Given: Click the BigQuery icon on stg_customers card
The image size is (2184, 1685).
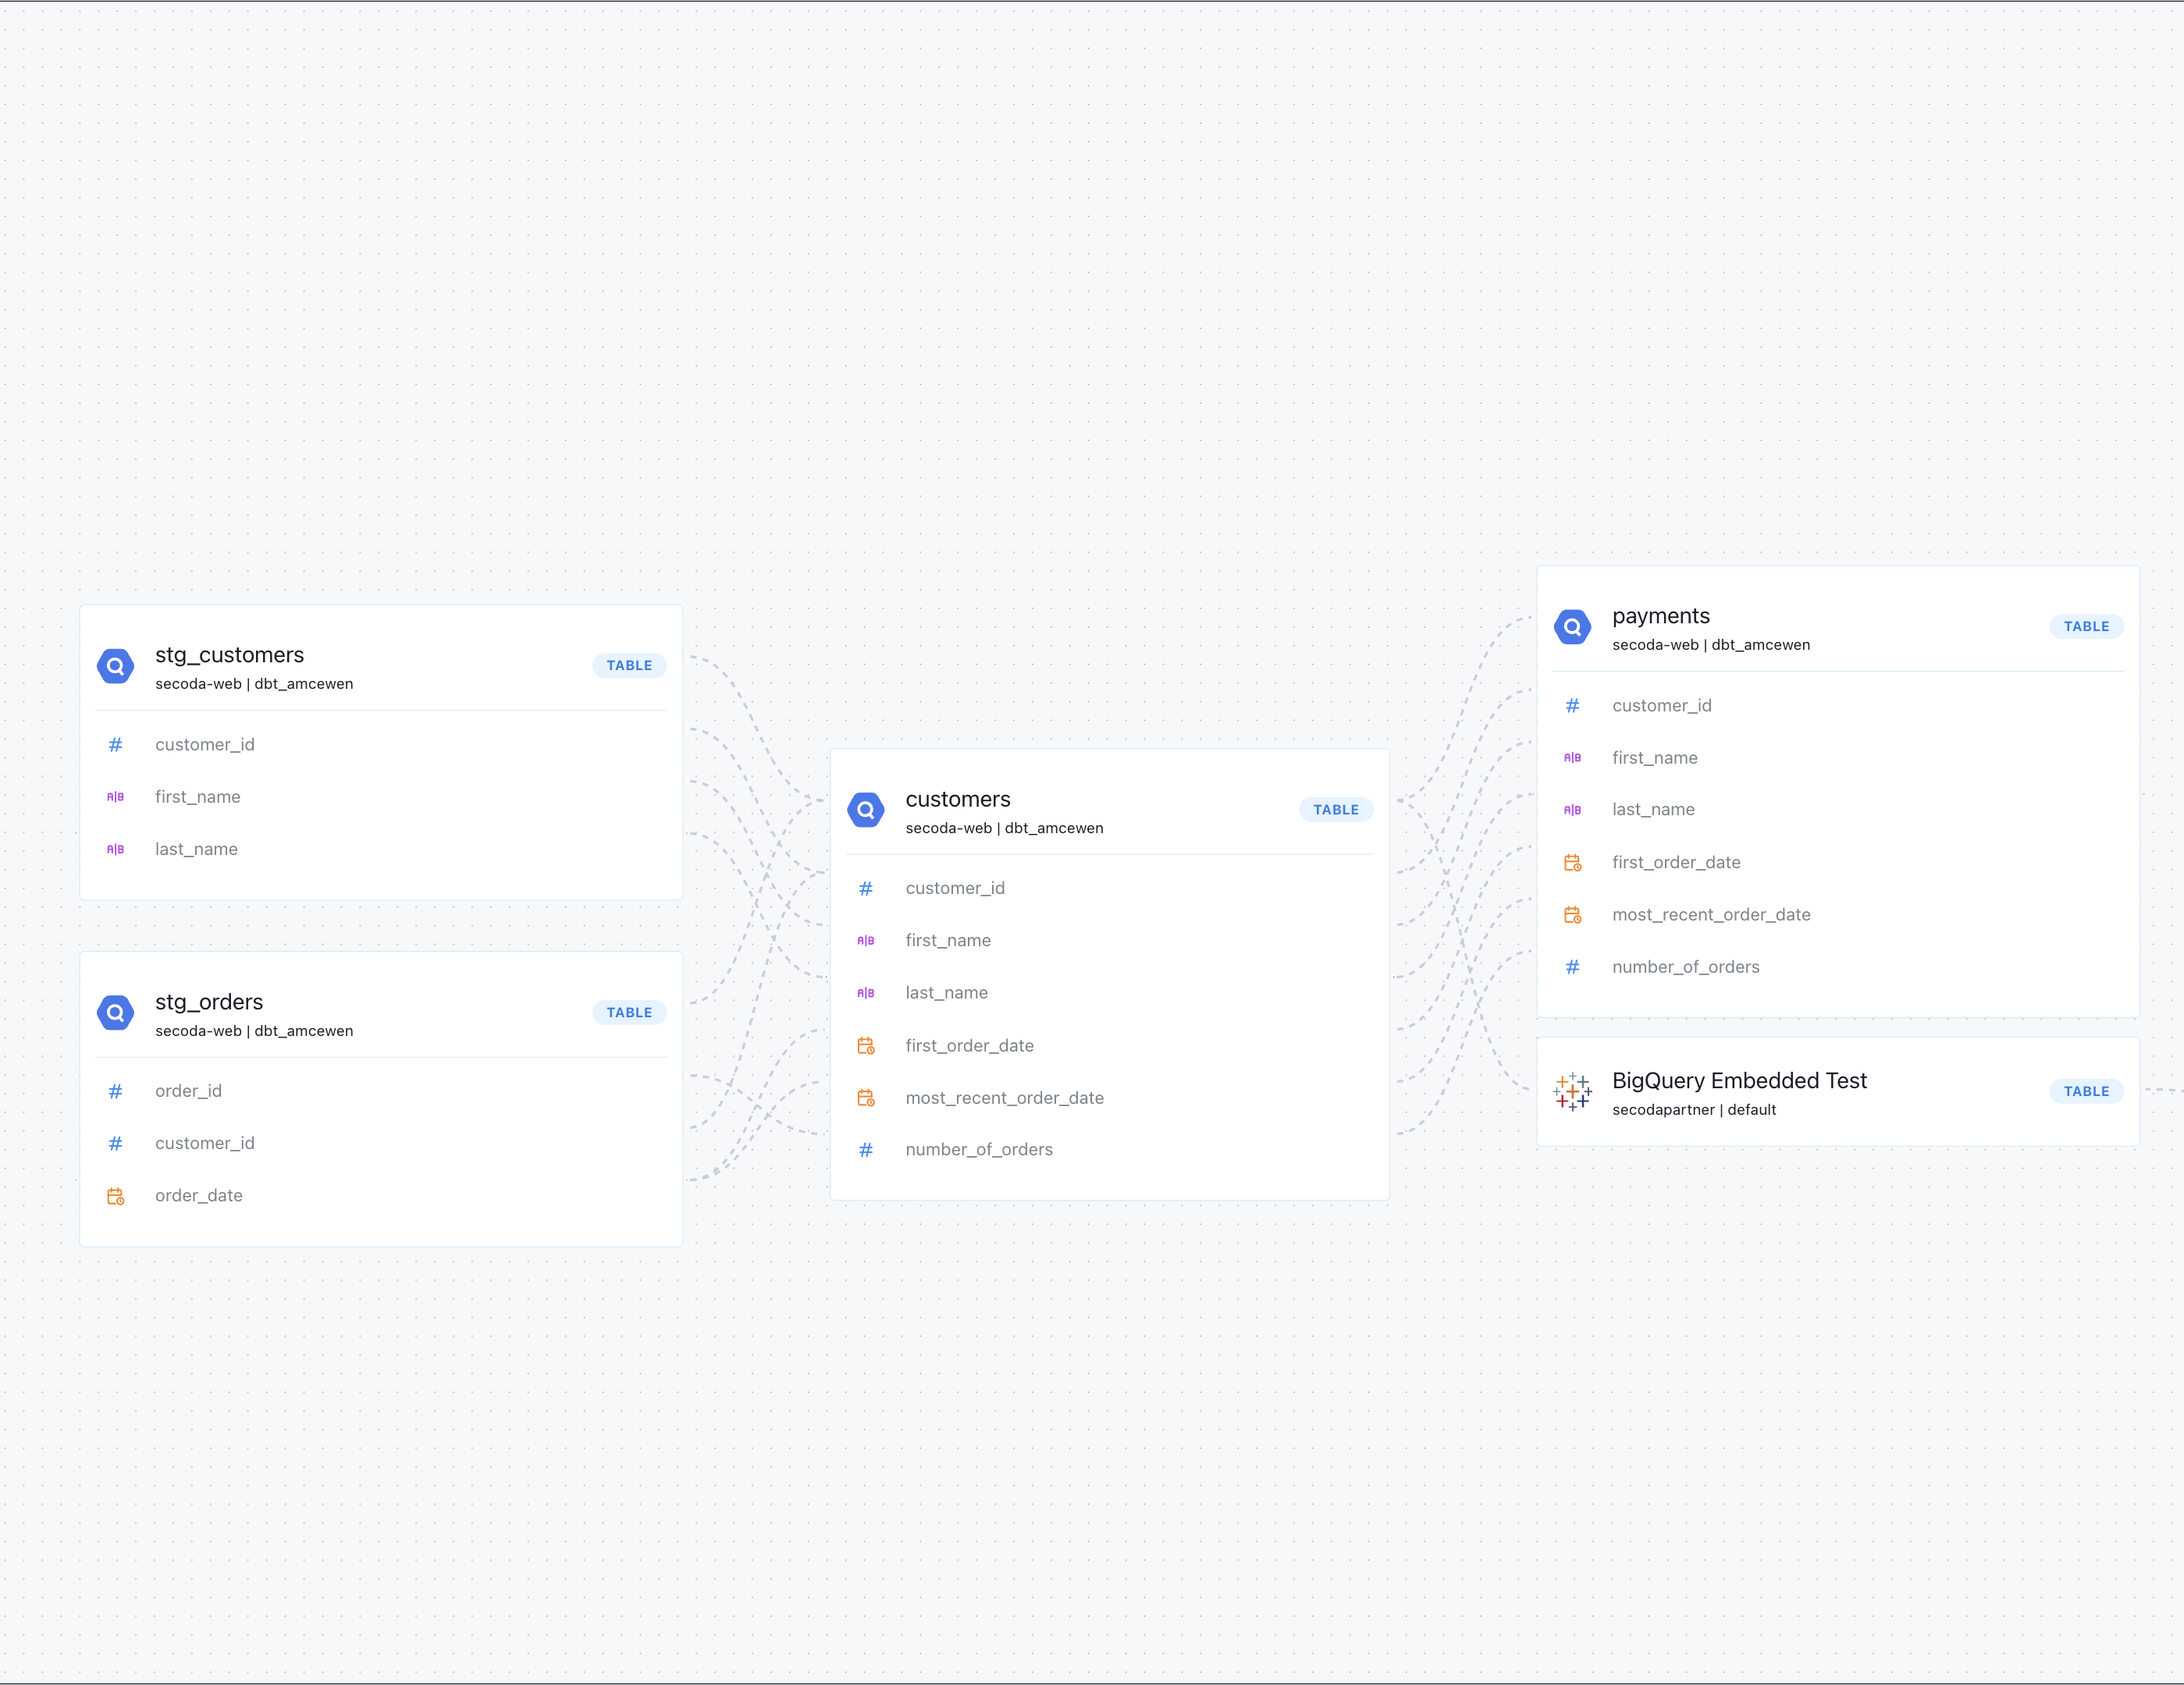Looking at the screenshot, I should pos(115,665).
